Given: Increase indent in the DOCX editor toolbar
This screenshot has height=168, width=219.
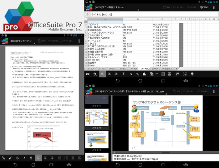Looking at the screenshot, I should tap(80, 158).
